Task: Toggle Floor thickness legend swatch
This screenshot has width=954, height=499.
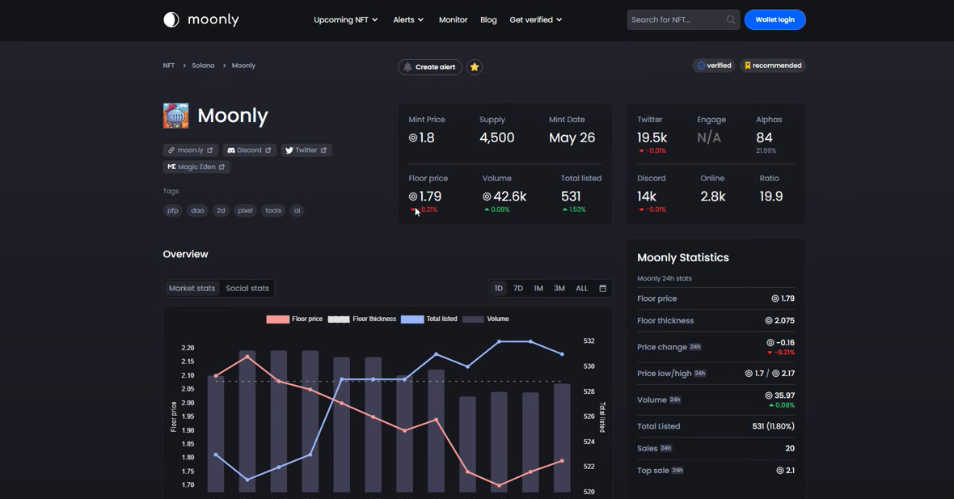Action: coord(339,319)
